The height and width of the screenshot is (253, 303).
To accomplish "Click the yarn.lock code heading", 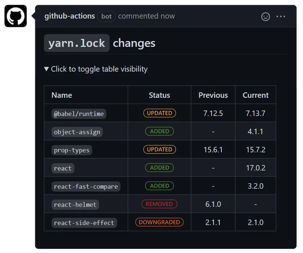I will pyautogui.click(x=77, y=43).
